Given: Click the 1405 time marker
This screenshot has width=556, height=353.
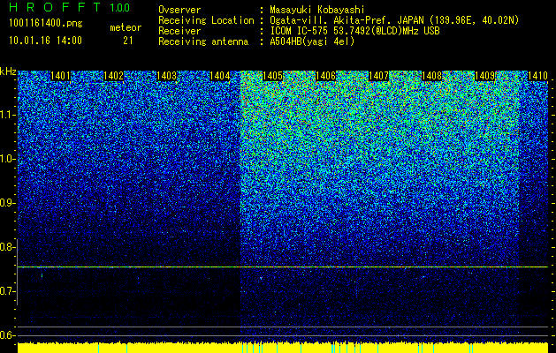Looking at the screenshot, I should (x=272, y=76).
